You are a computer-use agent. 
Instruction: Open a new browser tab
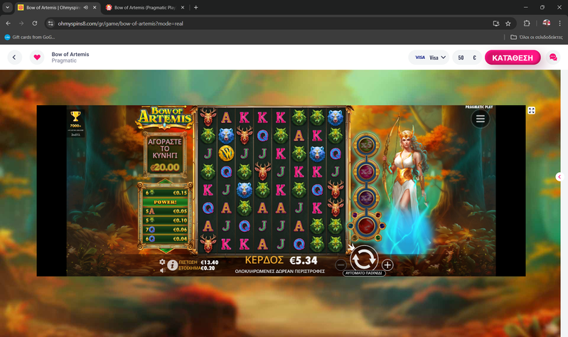point(195,7)
